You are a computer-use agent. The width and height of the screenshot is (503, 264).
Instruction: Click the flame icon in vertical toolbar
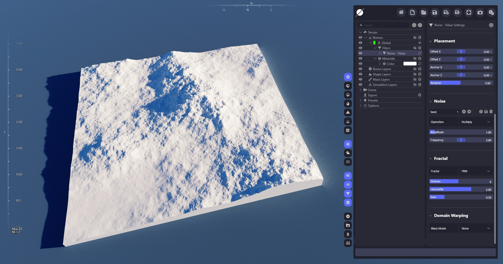348,104
